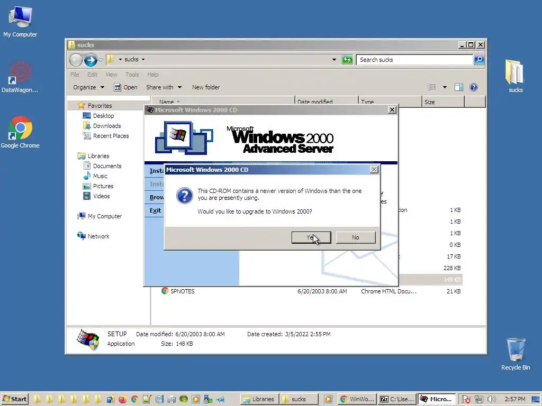Refresh the sucks folder view
This screenshot has height=406, width=542.
(x=347, y=60)
